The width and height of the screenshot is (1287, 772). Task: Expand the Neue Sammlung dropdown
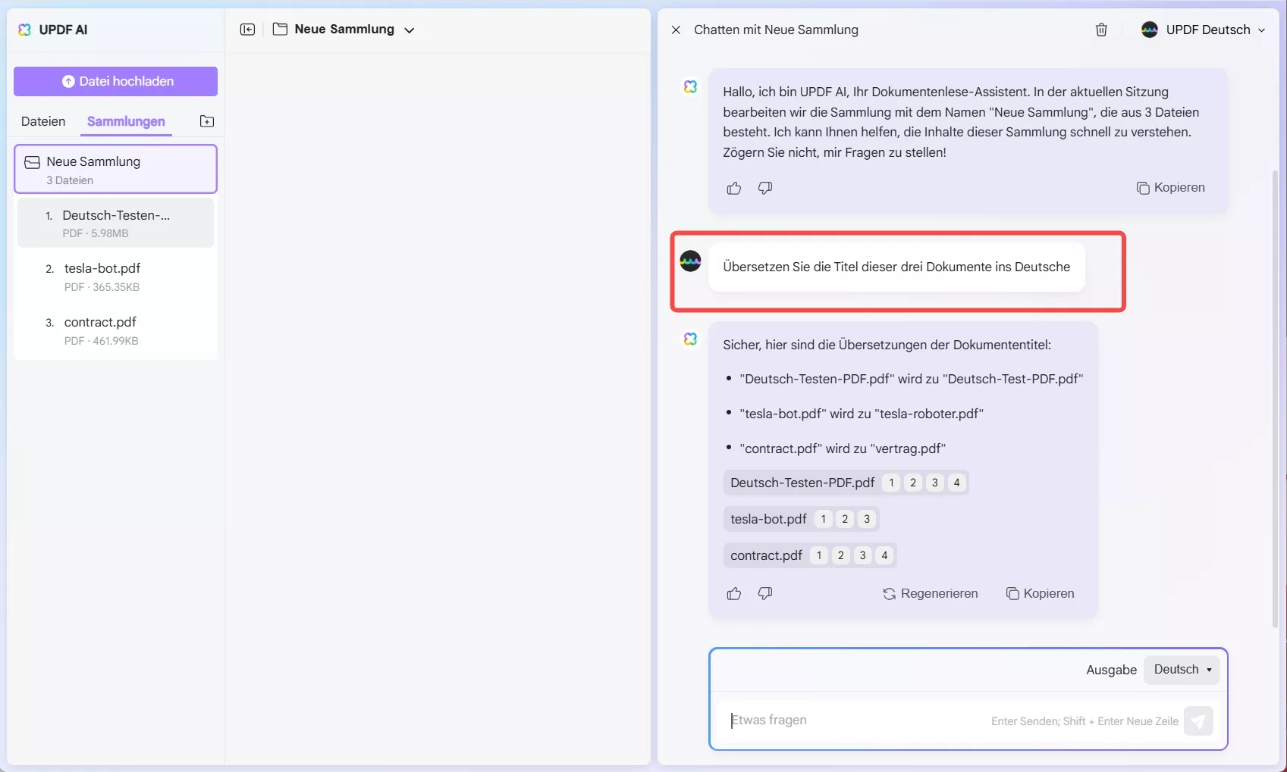pyautogui.click(x=410, y=30)
